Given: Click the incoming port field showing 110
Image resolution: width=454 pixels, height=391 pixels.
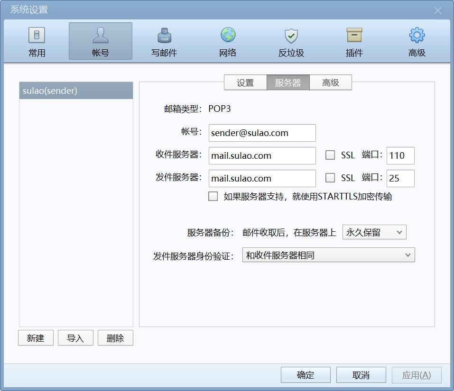Looking at the screenshot, I should tap(400, 155).
